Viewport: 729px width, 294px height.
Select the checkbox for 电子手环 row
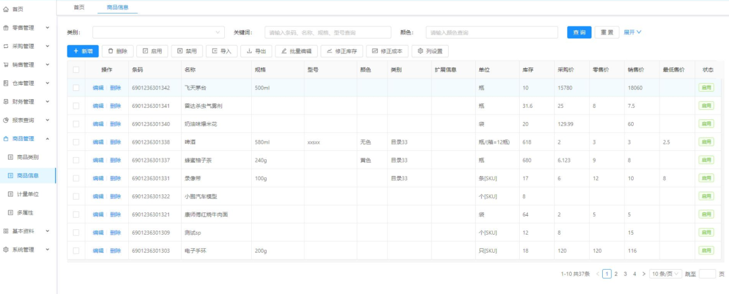click(76, 251)
